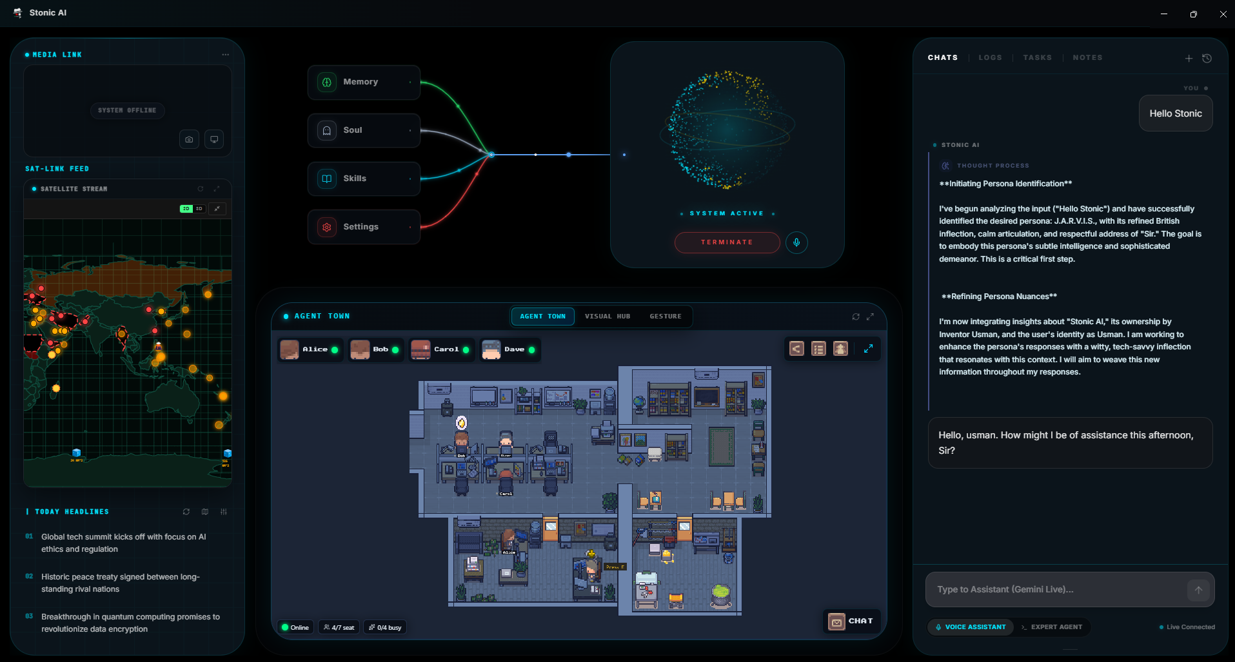The image size is (1235, 662).
Task: Click the Memory brain icon
Action: [x=327, y=83]
